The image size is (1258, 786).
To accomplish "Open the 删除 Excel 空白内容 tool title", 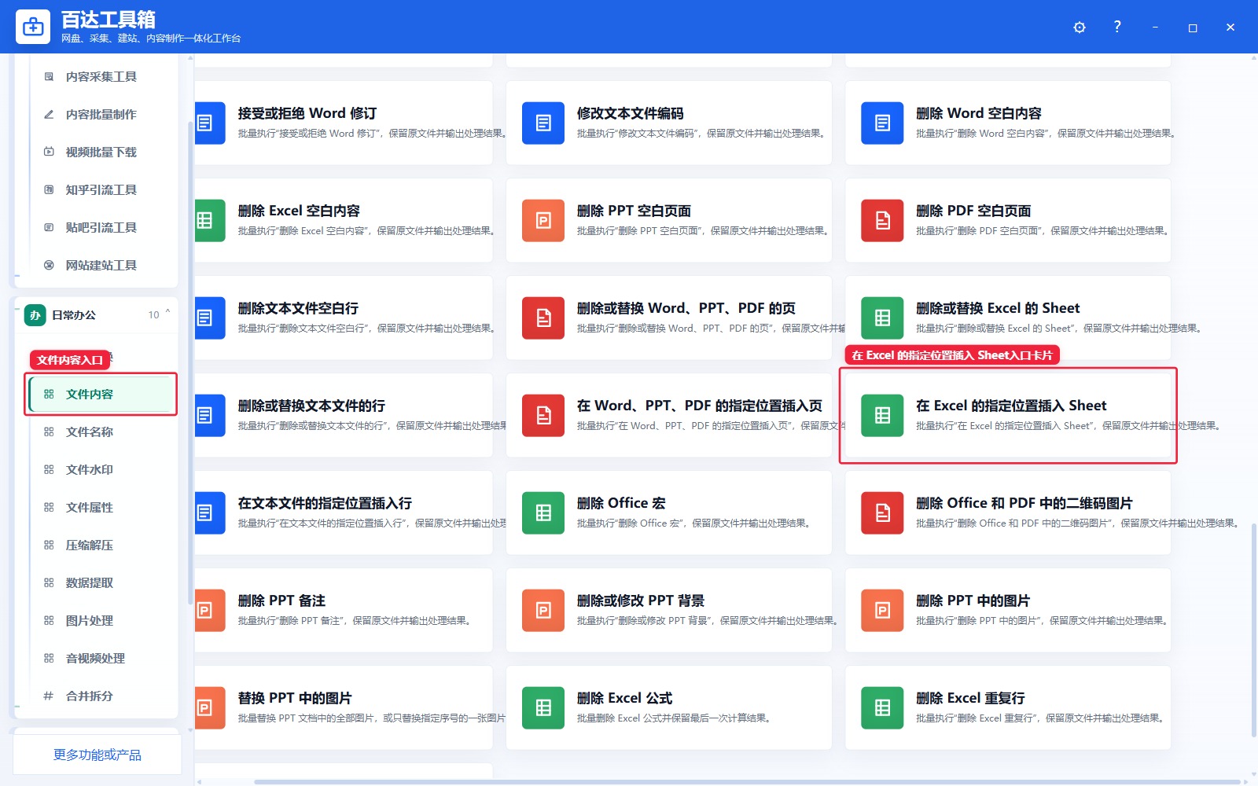I will coord(299,211).
